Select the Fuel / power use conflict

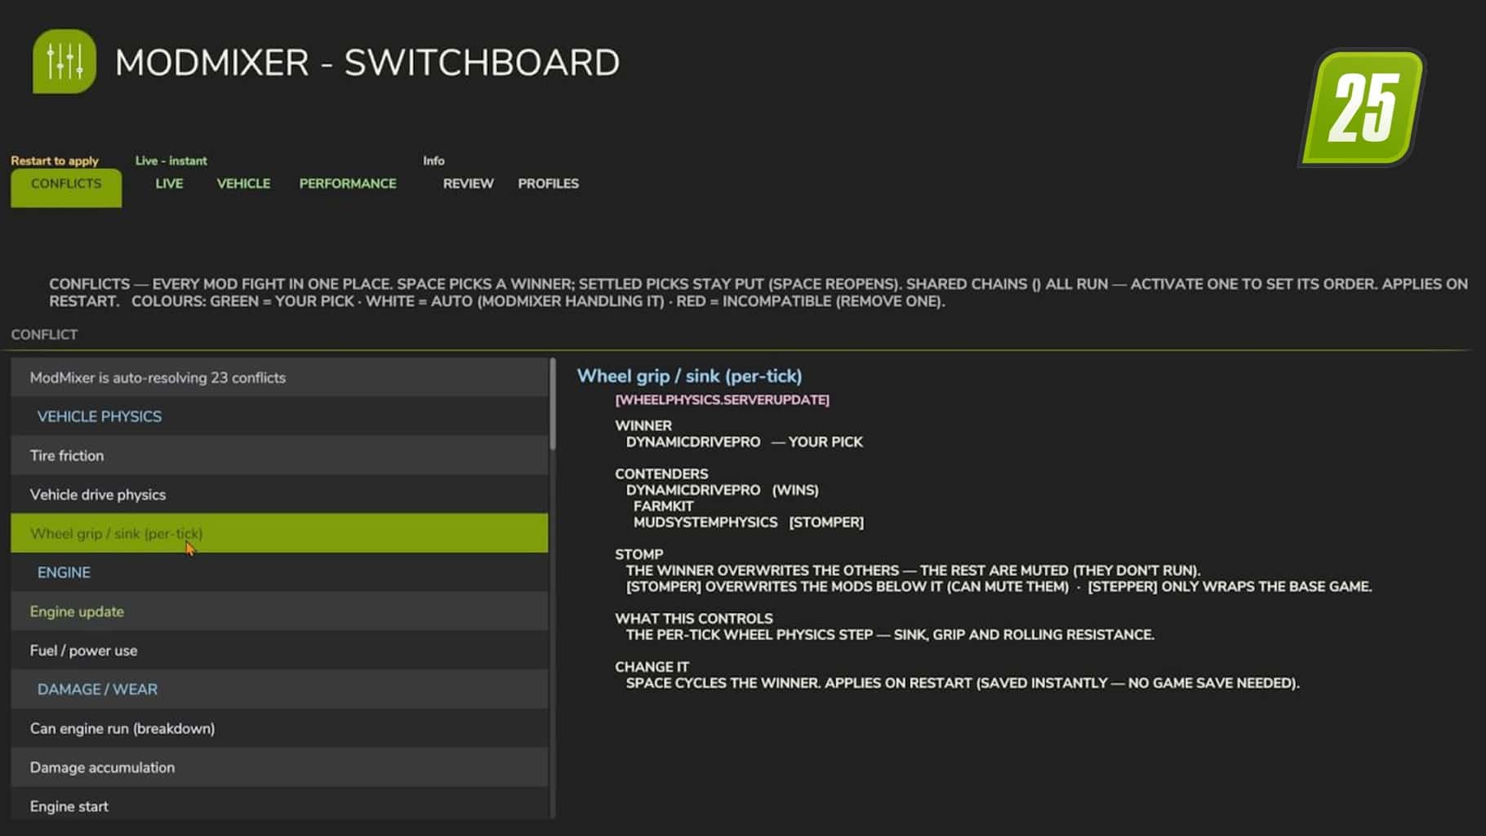point(279,651)
